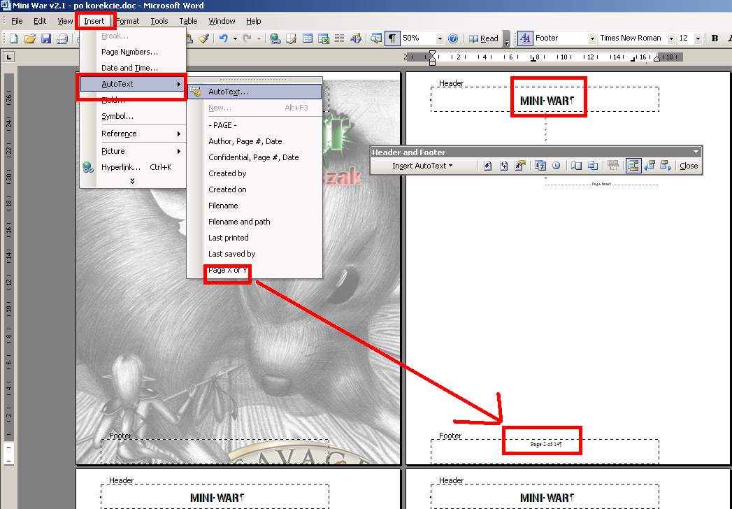
Task: Toggle Show/Hide paragraph marks button
Action: (393, 38)
